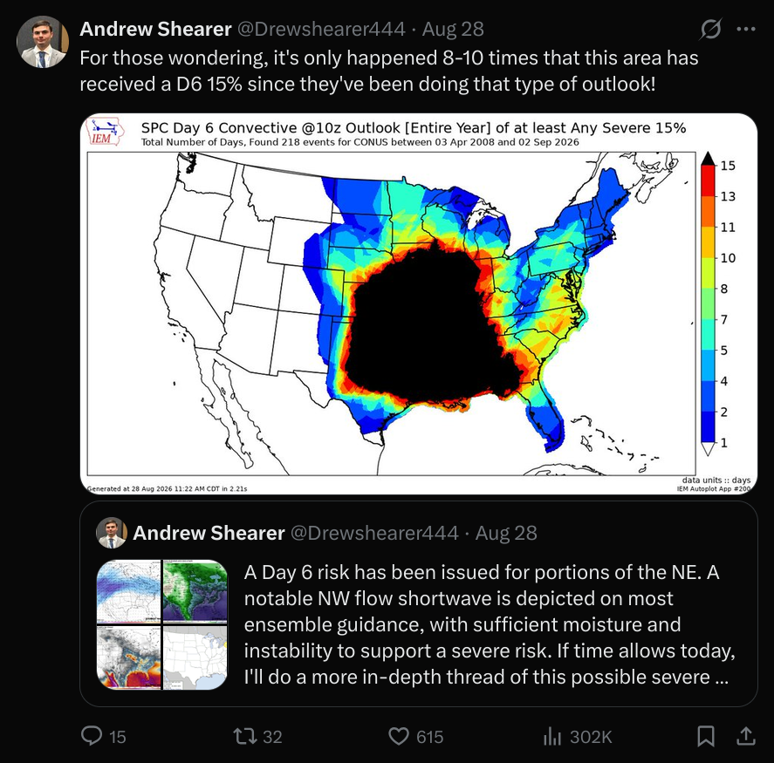View analytics showing 302K views
Screen dimensions: 774x763
[577, 736]
